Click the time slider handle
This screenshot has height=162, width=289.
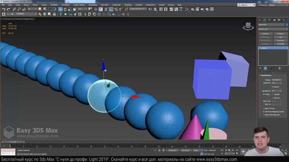[x=13, y=142]
